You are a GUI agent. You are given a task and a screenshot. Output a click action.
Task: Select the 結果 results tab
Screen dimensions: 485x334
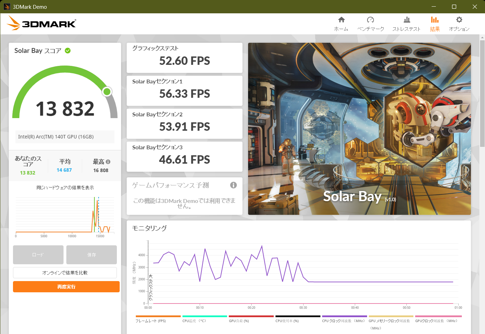coord(435,24)
